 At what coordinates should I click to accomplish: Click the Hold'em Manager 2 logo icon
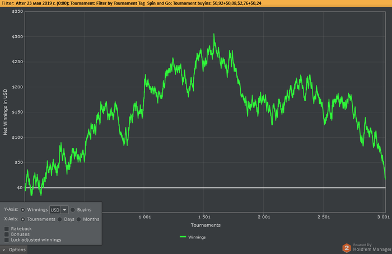(x=347, y=247)
